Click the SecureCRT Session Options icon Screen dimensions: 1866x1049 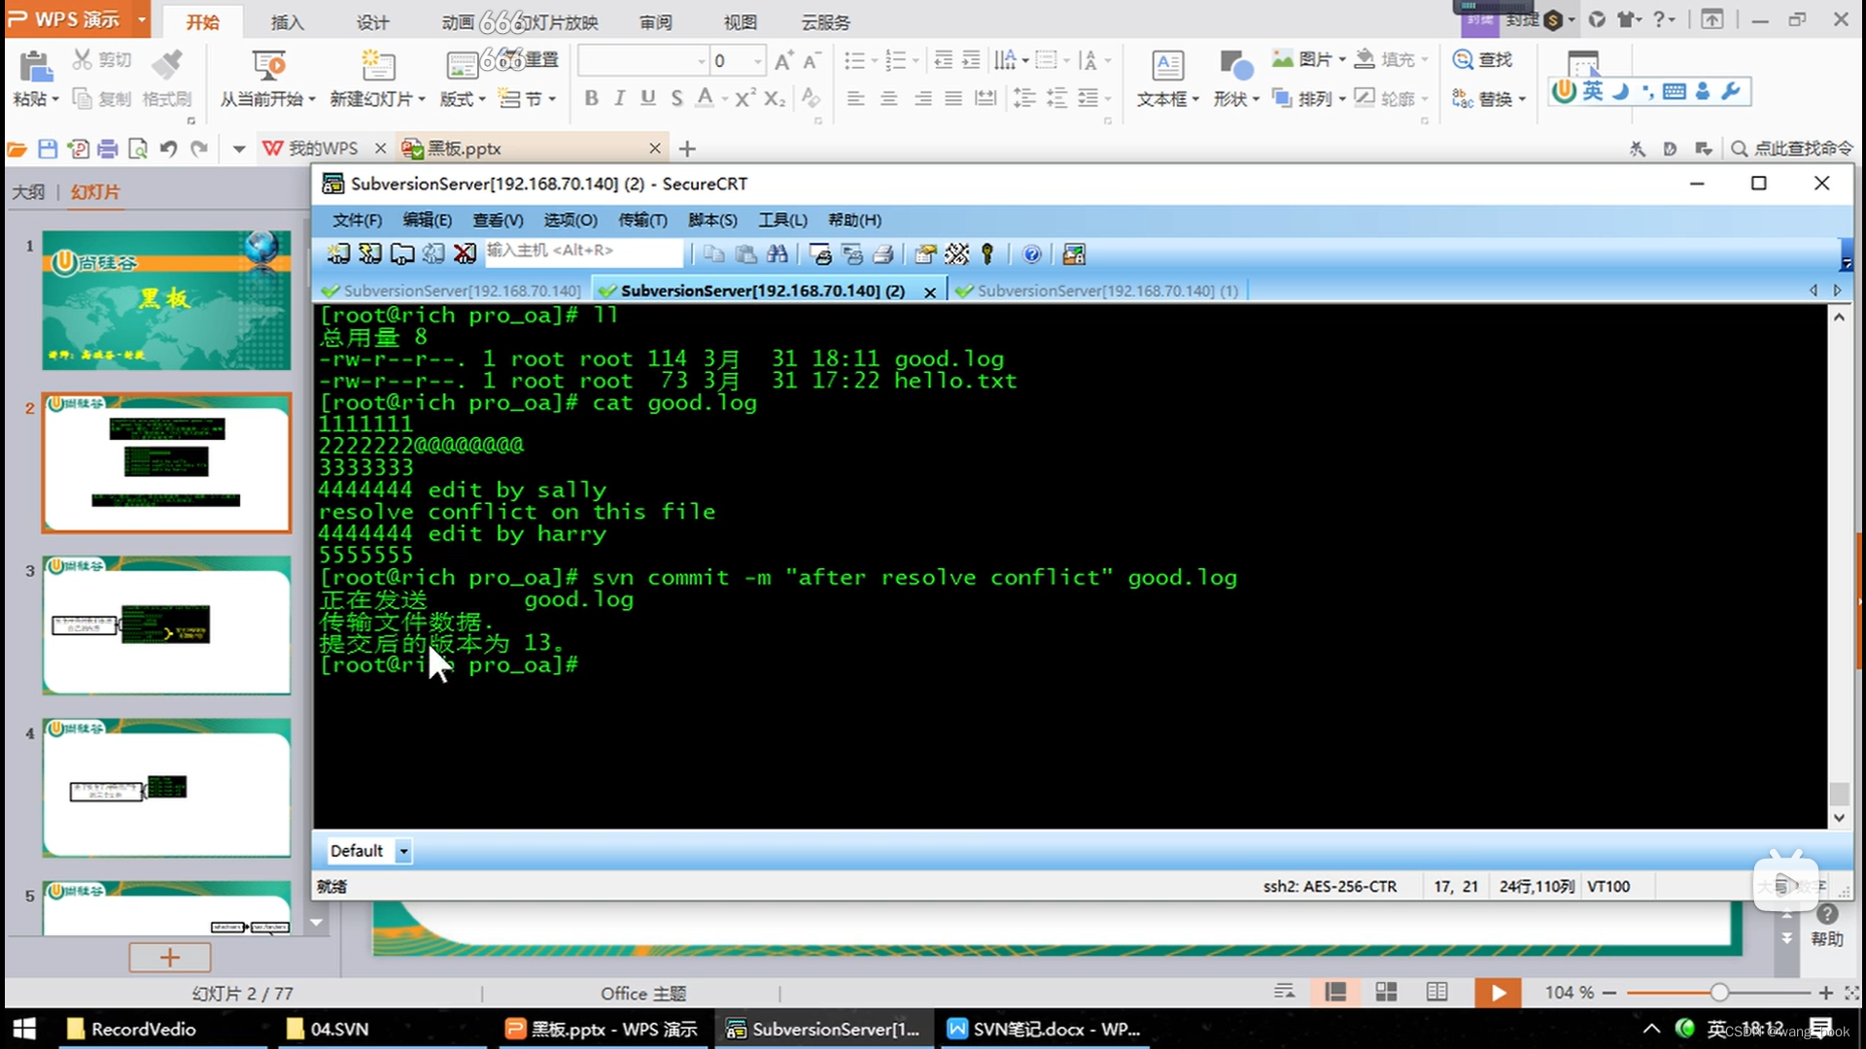coord(925,254)
